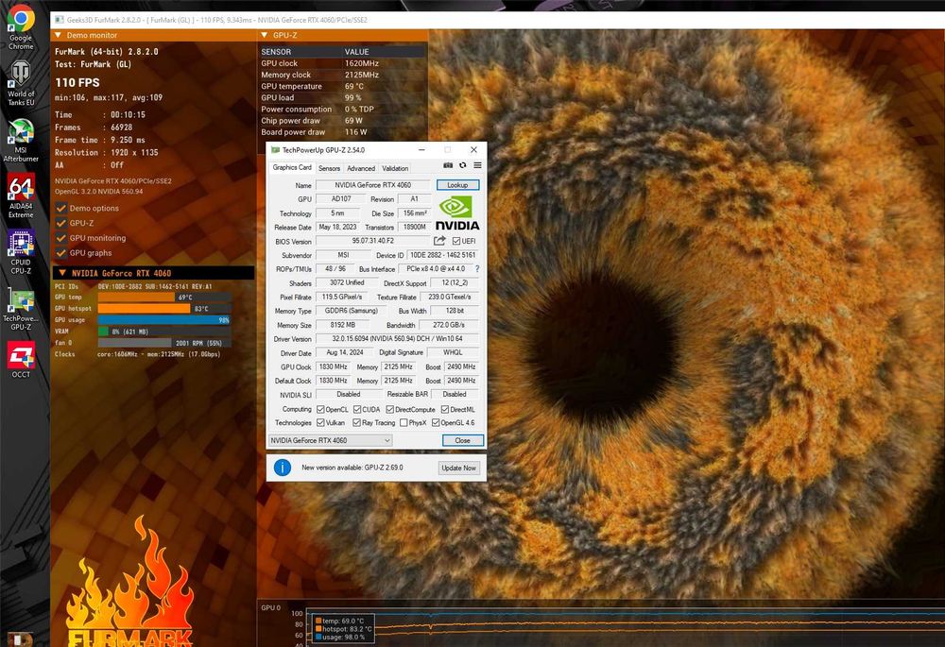
Task: Switch to Sensors tab
Action: (x=329, y=169)
